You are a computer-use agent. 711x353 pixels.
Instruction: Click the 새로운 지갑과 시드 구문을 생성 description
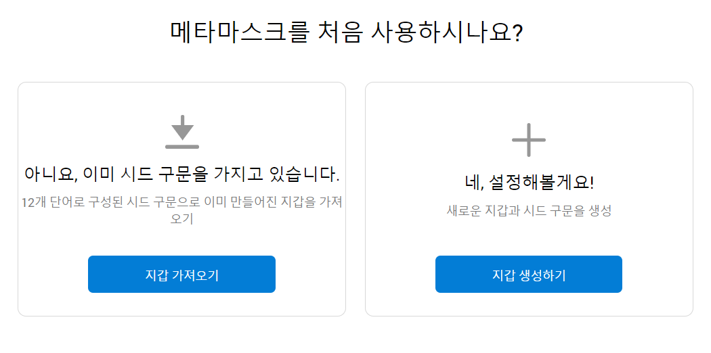pos(529,210)
